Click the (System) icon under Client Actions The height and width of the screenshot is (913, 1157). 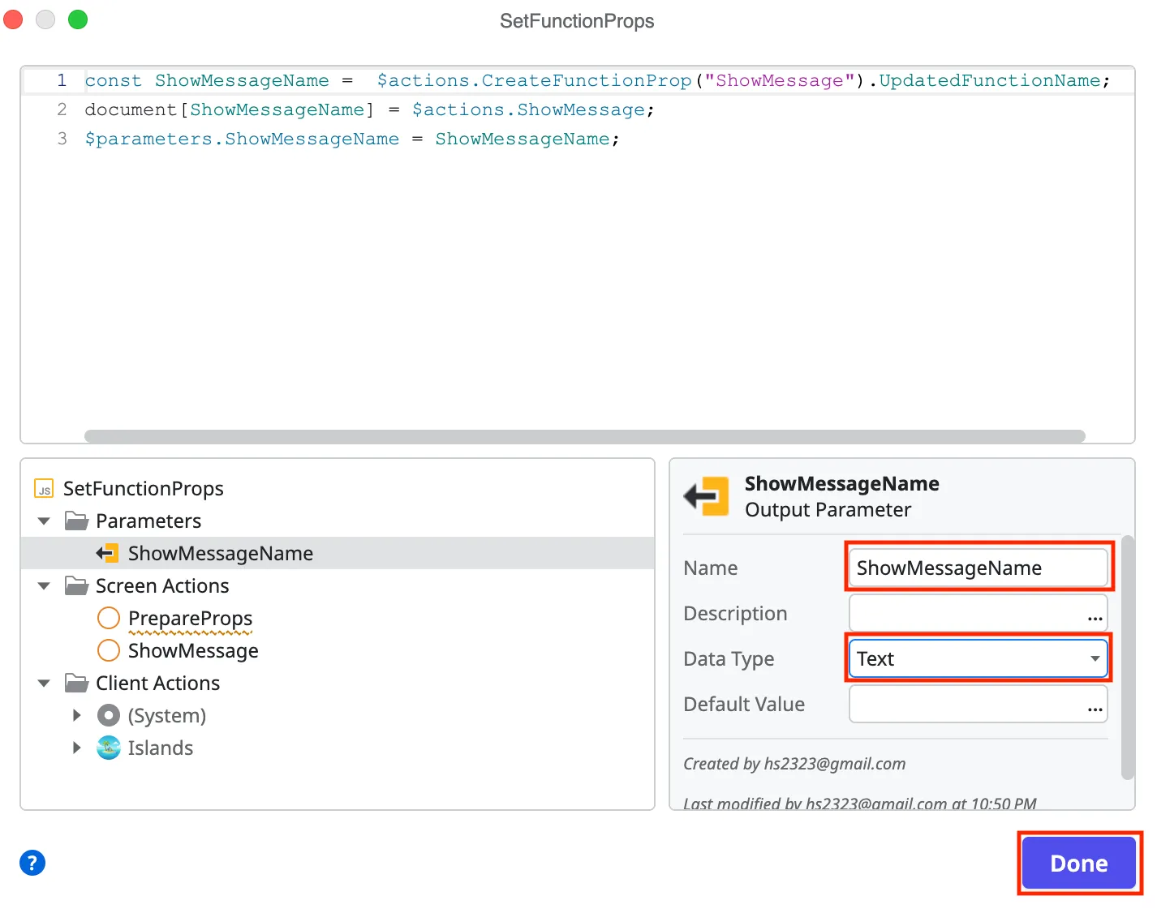(108, 715)
